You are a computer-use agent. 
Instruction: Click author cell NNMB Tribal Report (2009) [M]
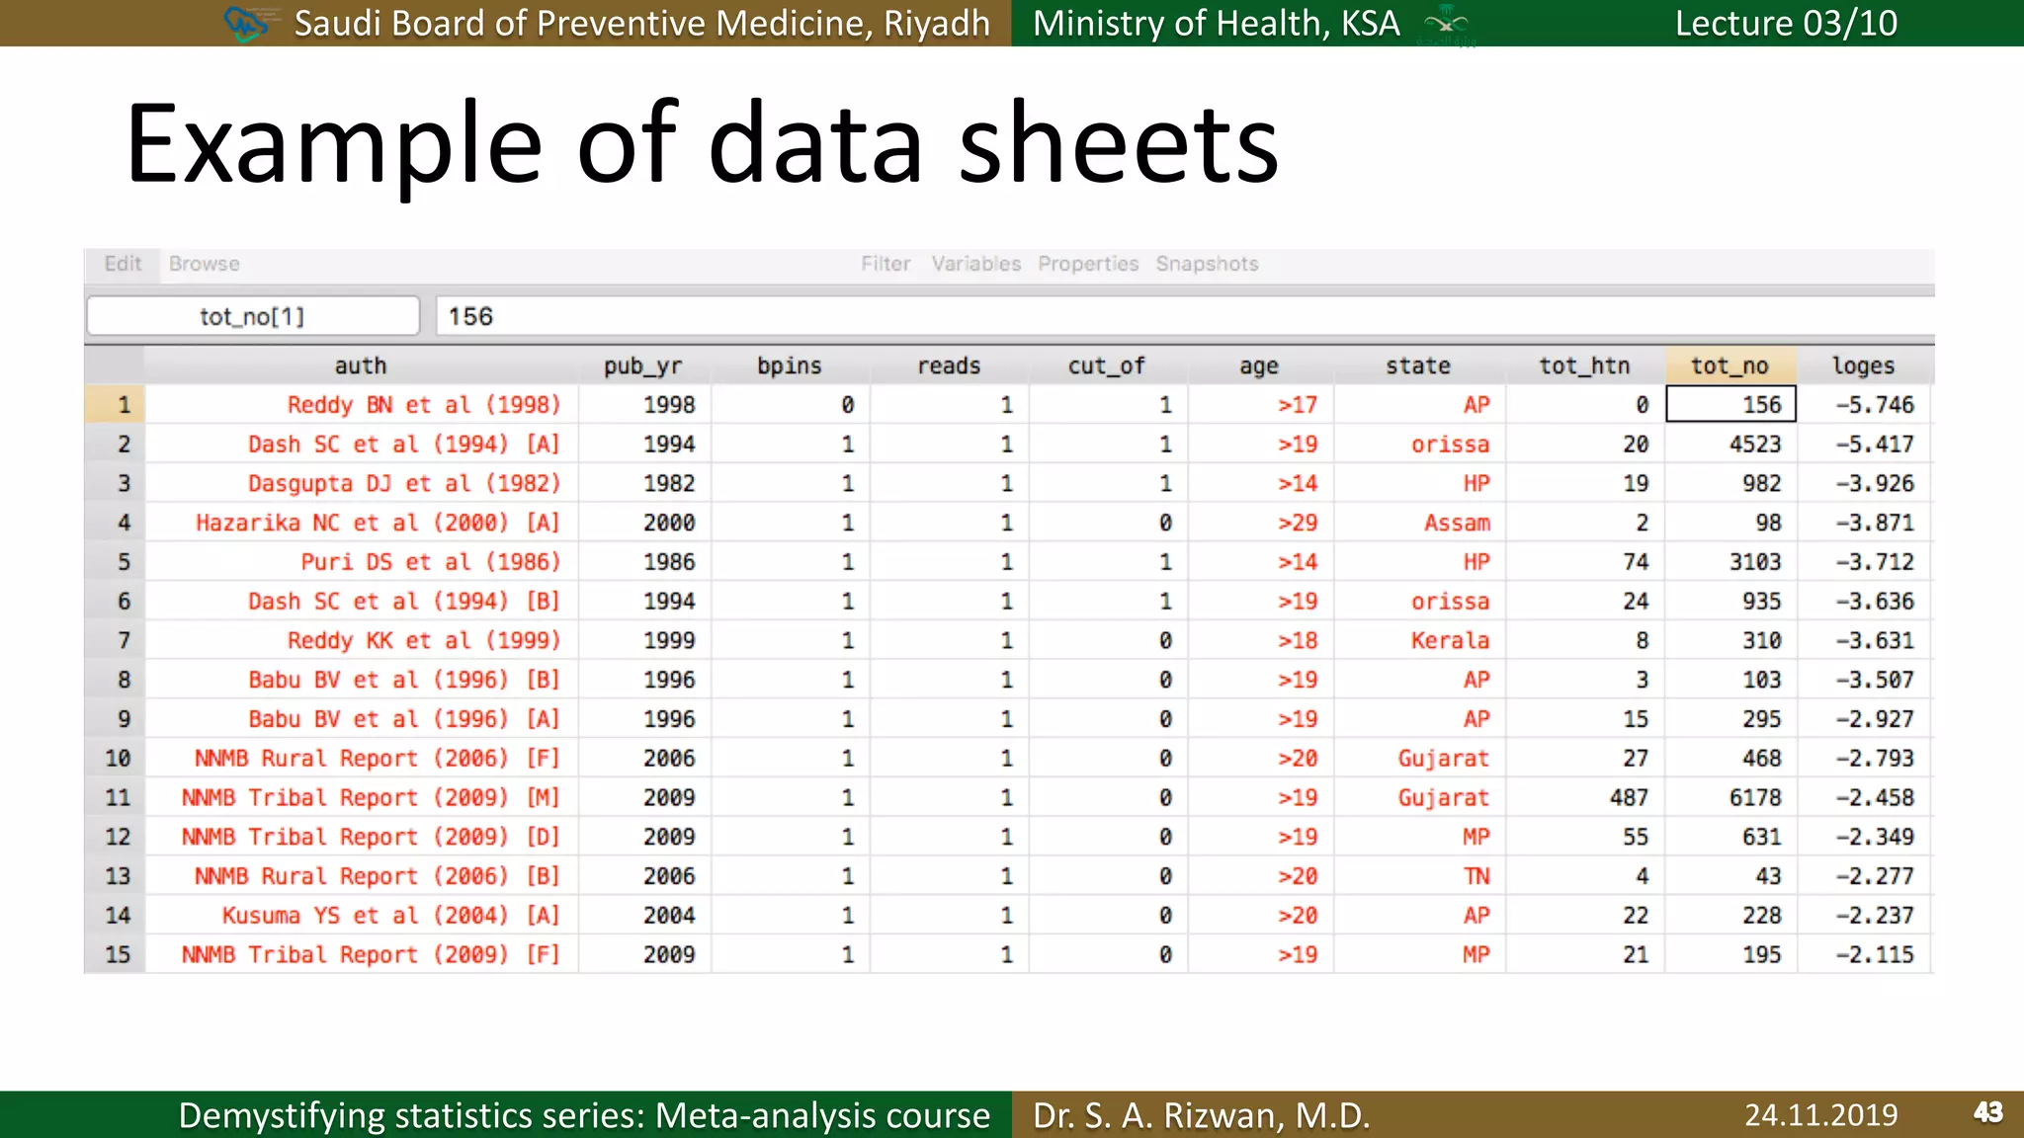click(x=362, y=797)
